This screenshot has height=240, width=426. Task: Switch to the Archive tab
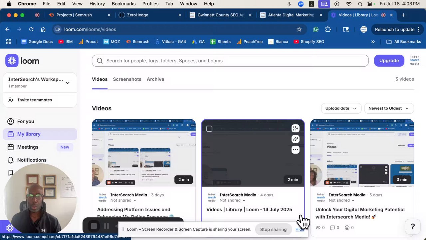(x=155, y=79)
